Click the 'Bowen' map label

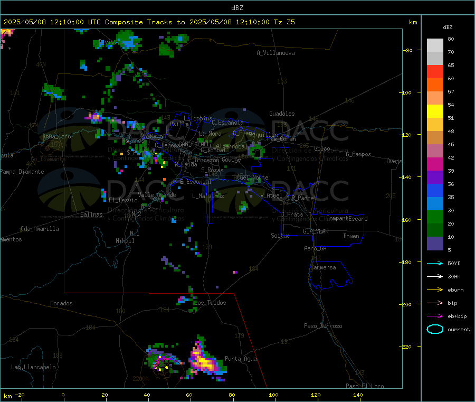[351, 236]
